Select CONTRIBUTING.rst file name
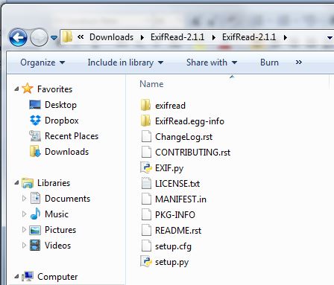This screenshot has height=285, width=334. pyautogui.click(x=192, y=153)
